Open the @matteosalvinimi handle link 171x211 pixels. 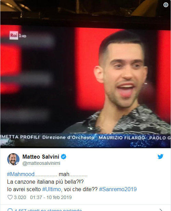click(41, 163)
